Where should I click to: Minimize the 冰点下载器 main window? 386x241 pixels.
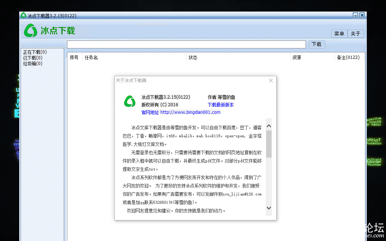click(356, 15)
